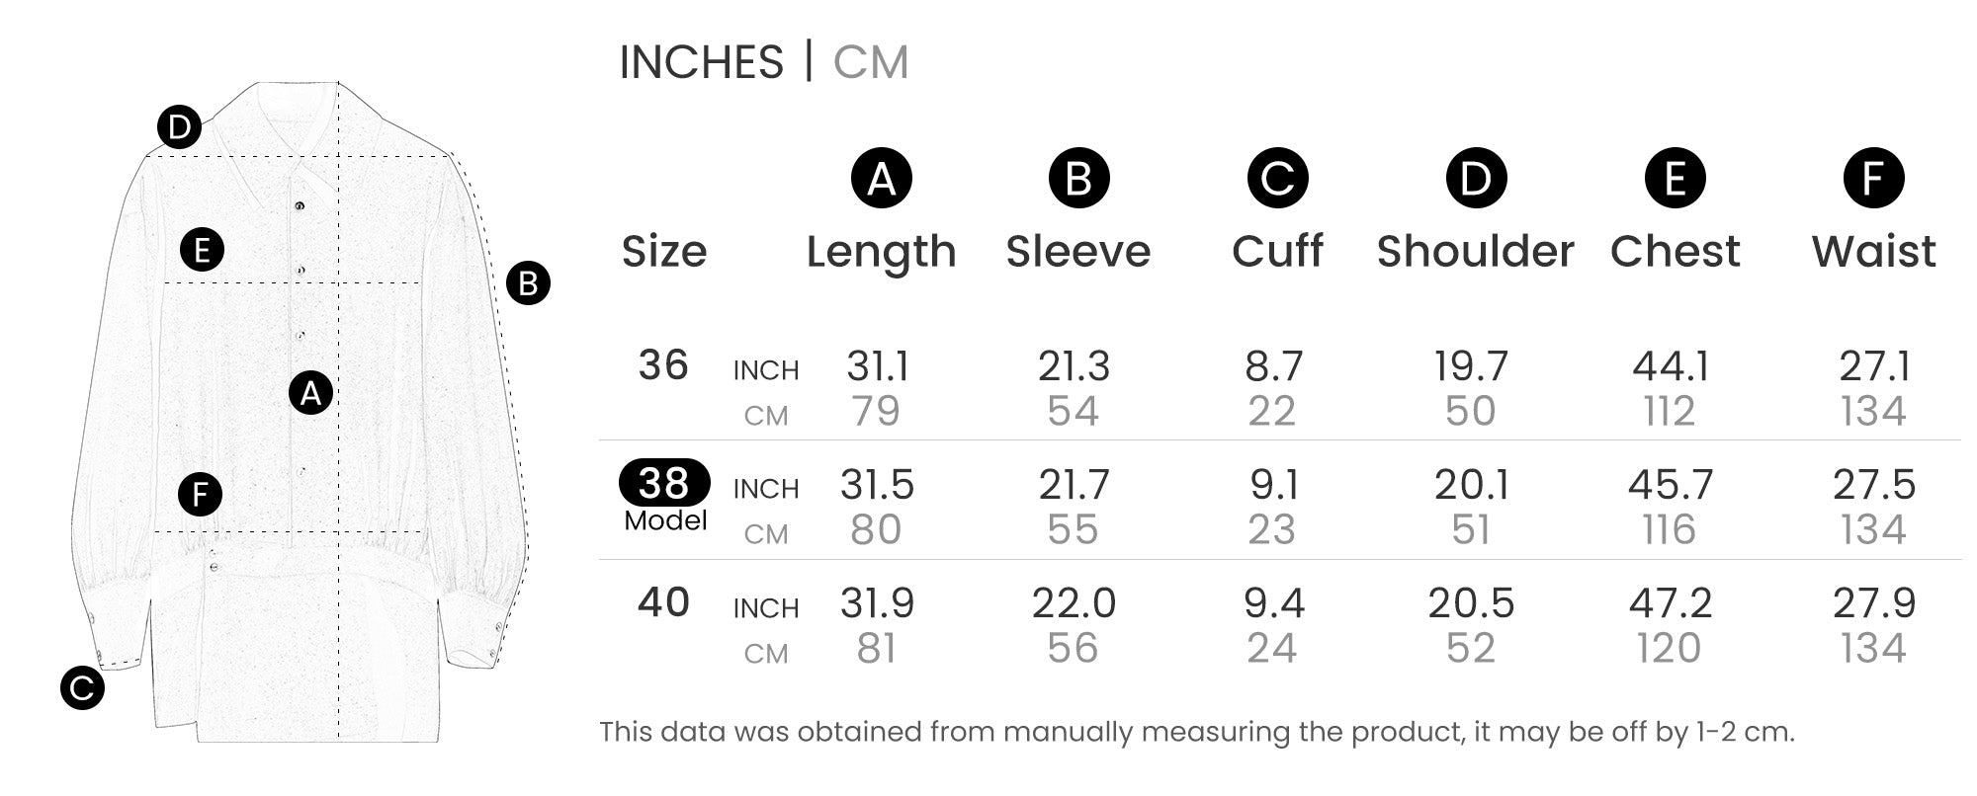Click the F badge above Waist column
The height and width of the screenshot is (796, 1977).
[x=1873, y=179]
